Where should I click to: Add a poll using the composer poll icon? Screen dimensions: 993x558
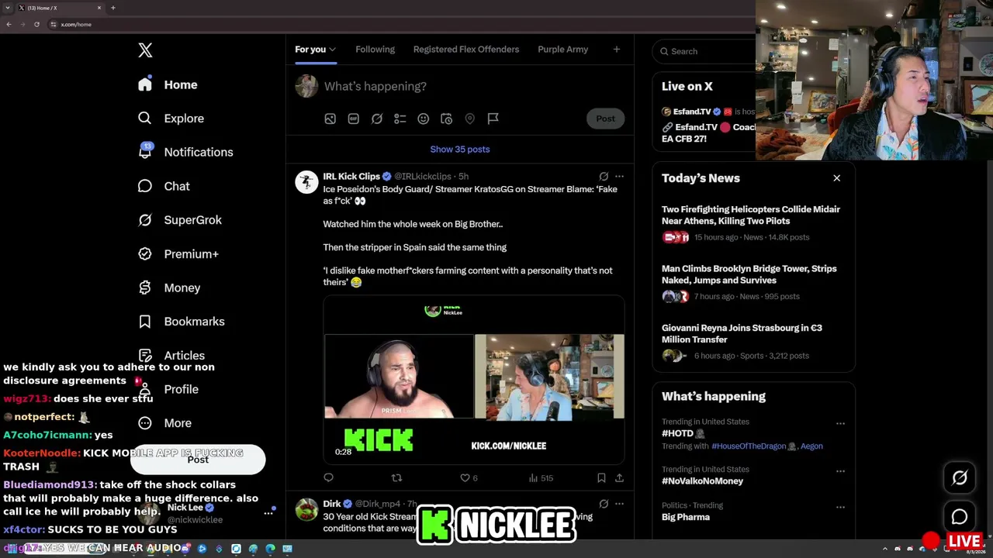pyautogui.click(x=400, y=119)
